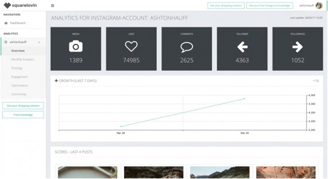This screenshot has width=328, height=179.
Task: Open Monthly Analytics in the sidebar
Action: [x=23, y=59]
